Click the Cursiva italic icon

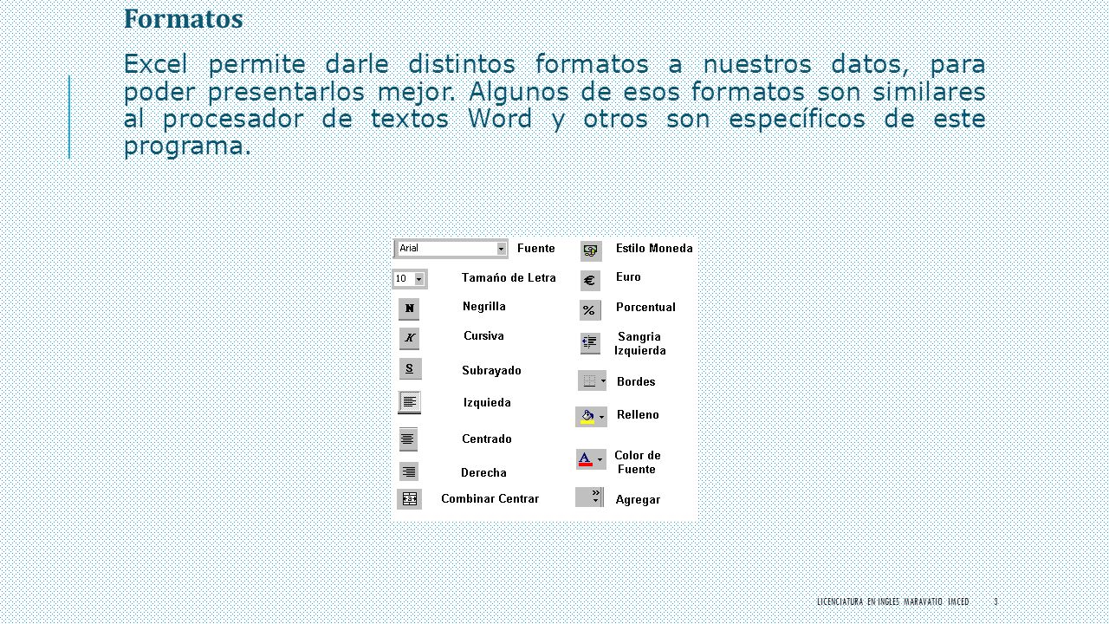[x=409, y=338]
